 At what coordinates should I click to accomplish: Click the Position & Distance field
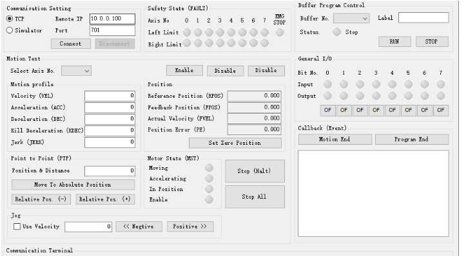click(x=110, y=171)
